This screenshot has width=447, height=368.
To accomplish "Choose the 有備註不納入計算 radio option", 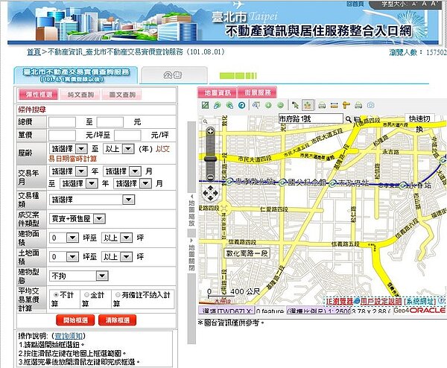I will pyautogui.click(x=116, y=294).
